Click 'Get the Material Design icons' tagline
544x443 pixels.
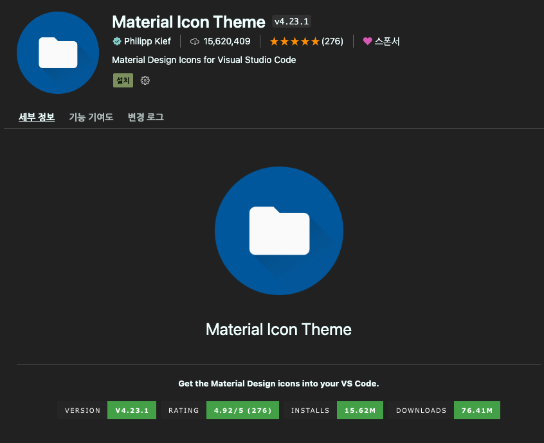click(x=278, y=384)
